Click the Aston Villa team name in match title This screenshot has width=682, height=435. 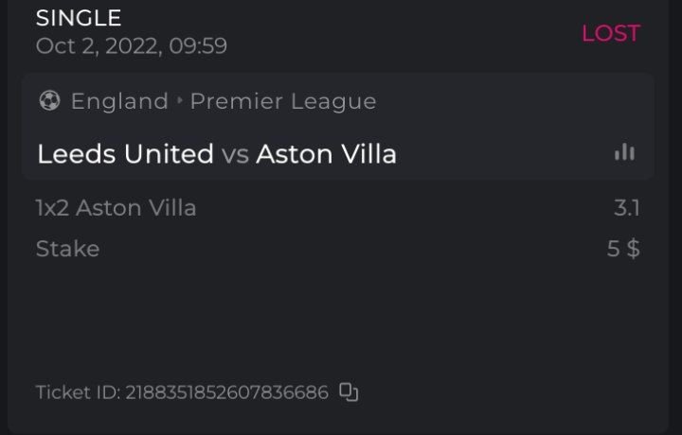(326, 154)
